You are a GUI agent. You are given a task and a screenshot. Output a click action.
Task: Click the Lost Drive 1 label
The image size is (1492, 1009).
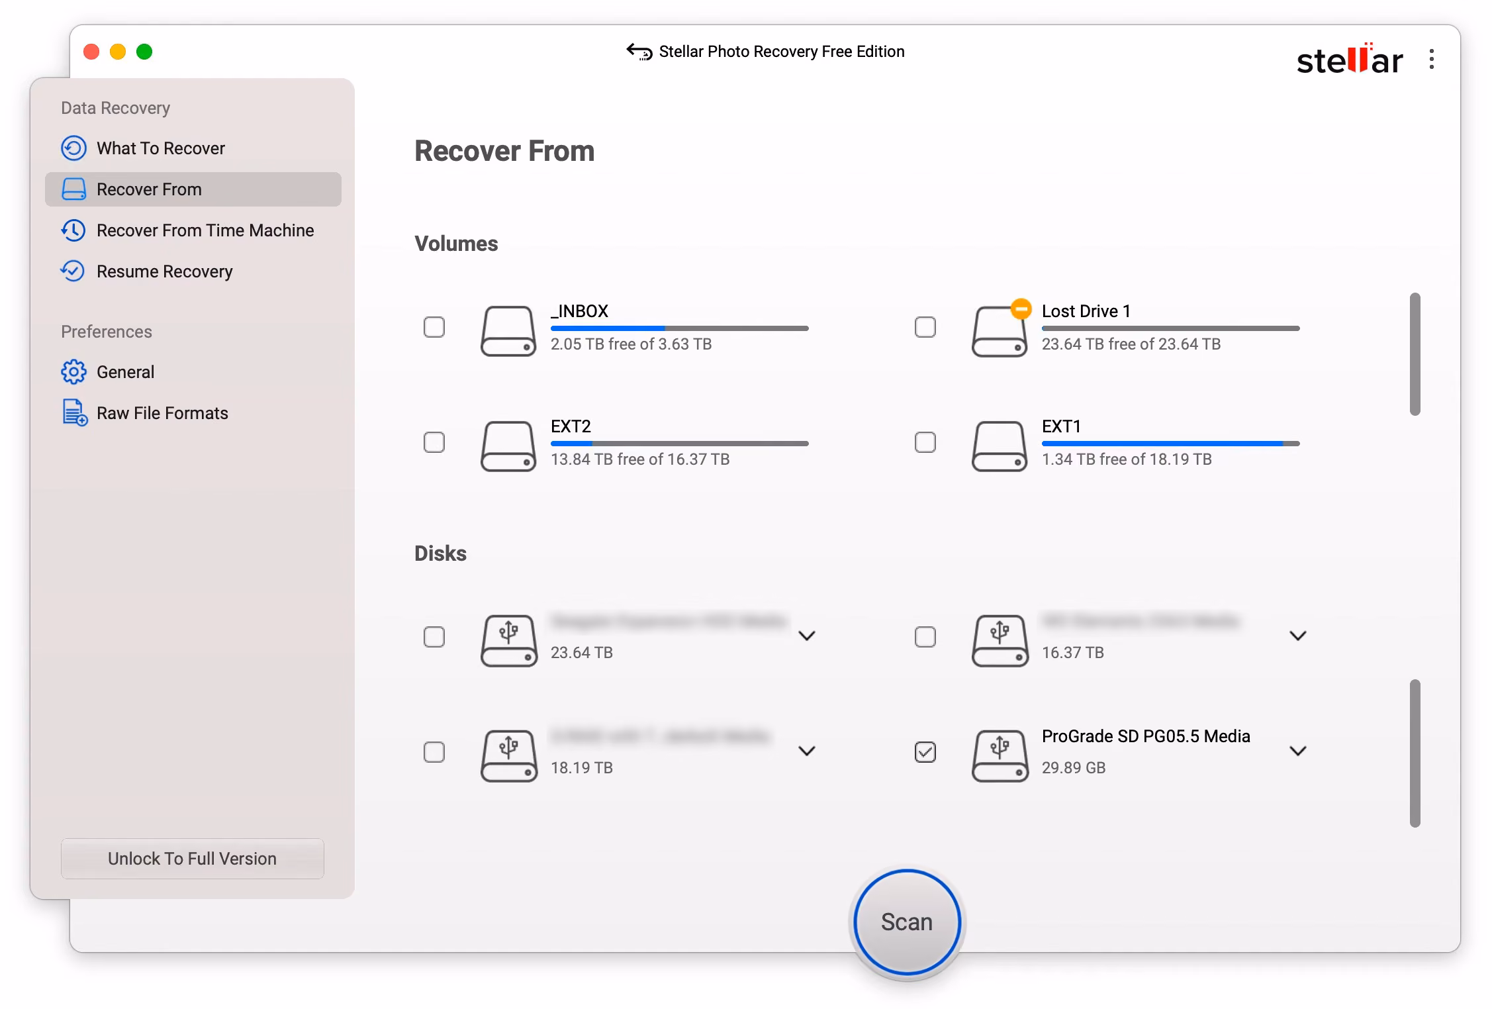[1086, 311]
